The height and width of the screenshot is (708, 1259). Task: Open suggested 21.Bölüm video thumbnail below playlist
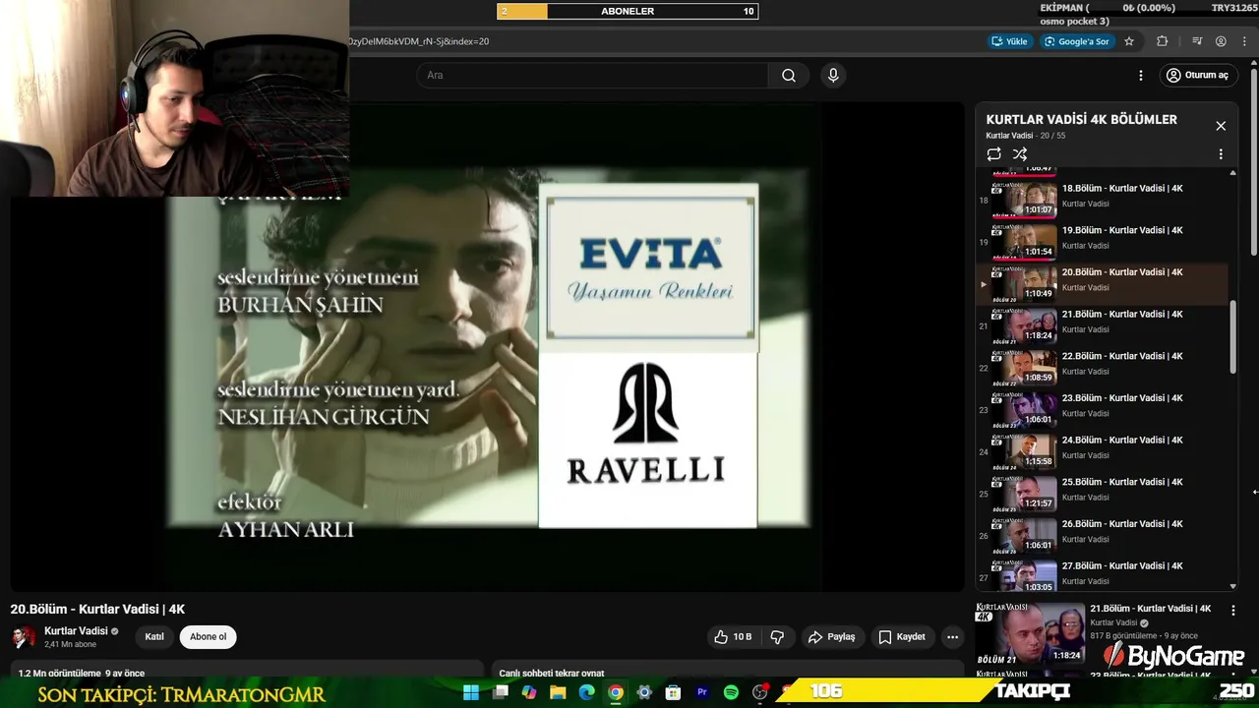(x=1030, y=633)
